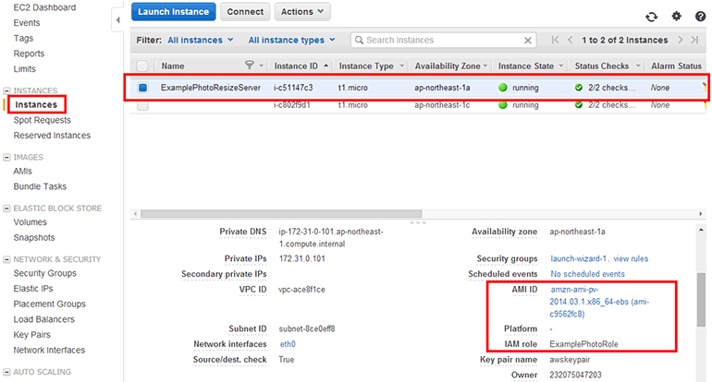Click the Launch Instance button
712x382 pixels.
[x=174, y=12]
